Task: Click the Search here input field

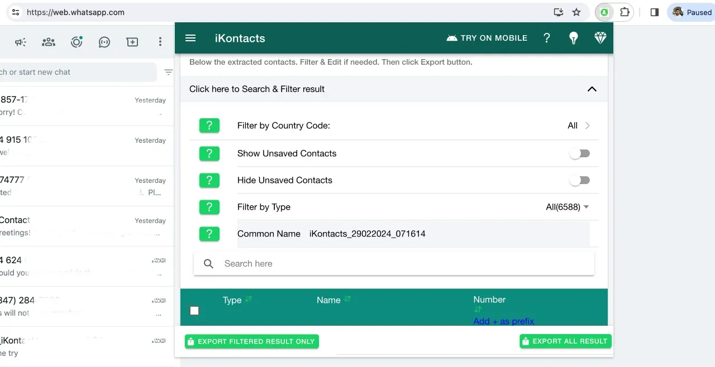Action: coord(394,264)
